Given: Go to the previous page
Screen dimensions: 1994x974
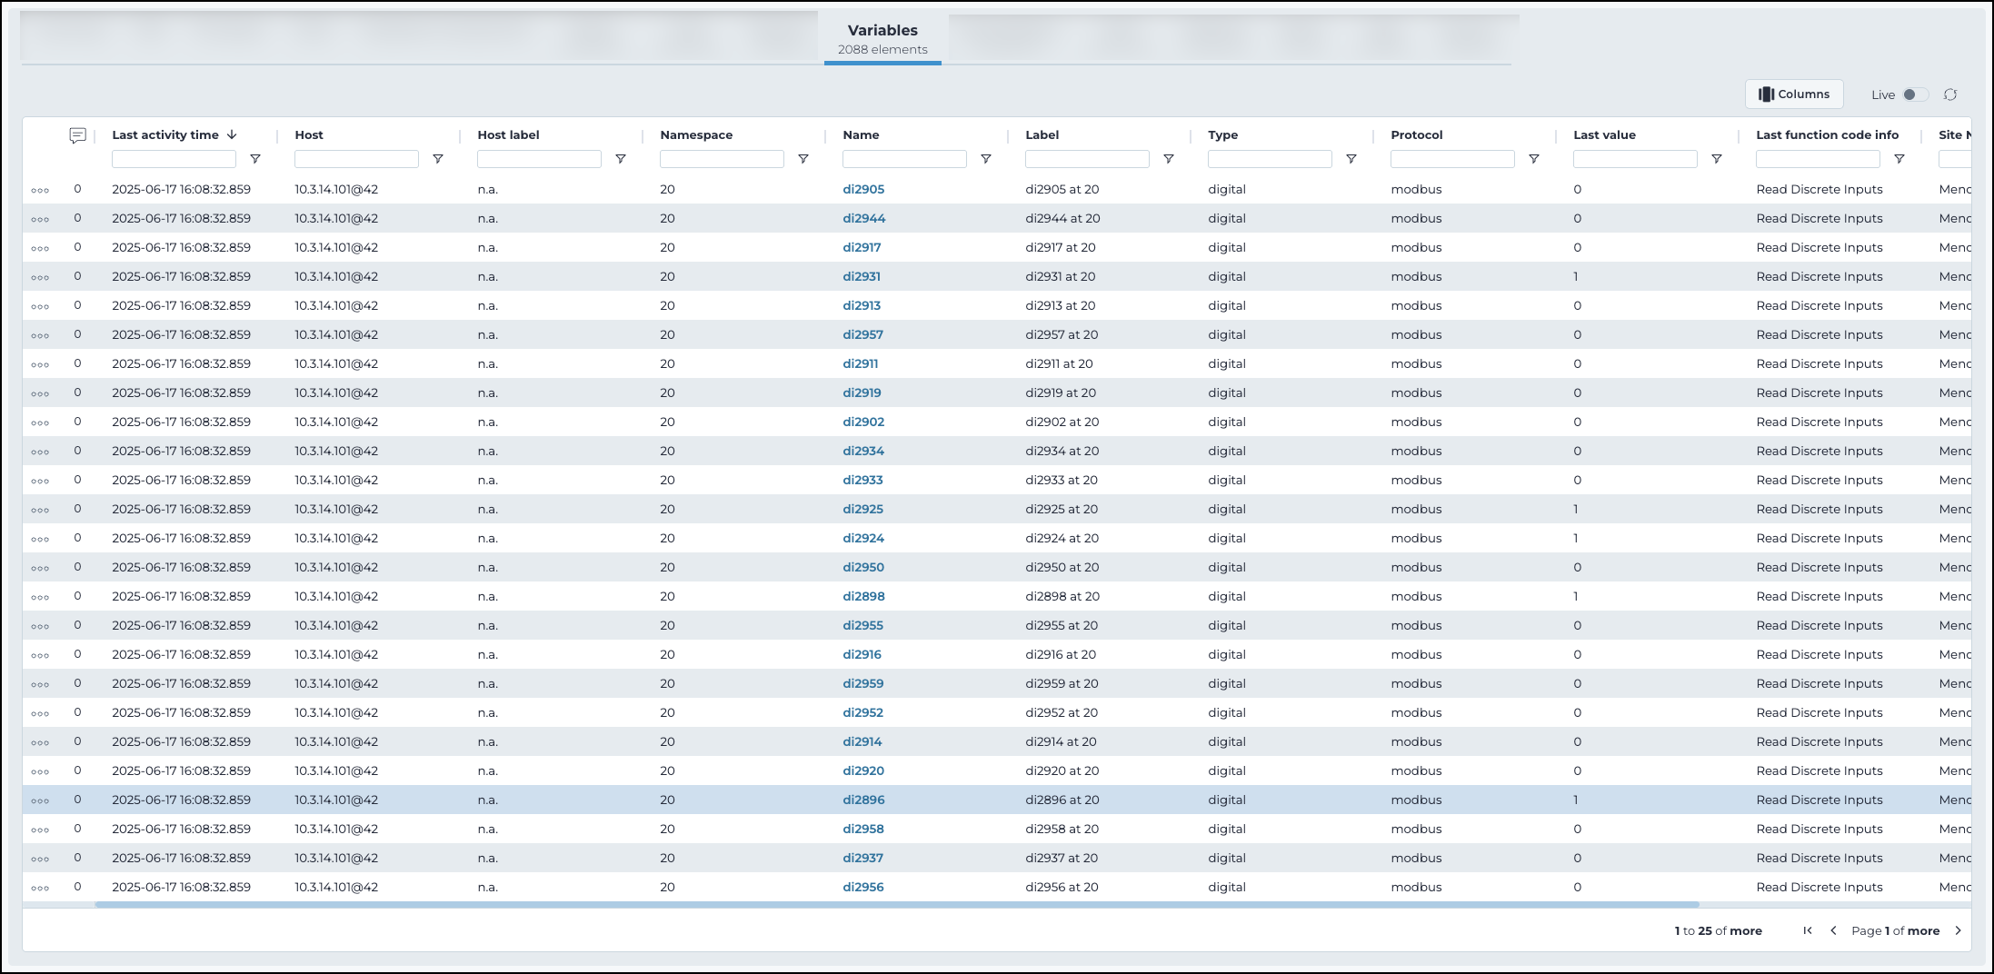Looking at the screenshot, I should pos(1833,930).
